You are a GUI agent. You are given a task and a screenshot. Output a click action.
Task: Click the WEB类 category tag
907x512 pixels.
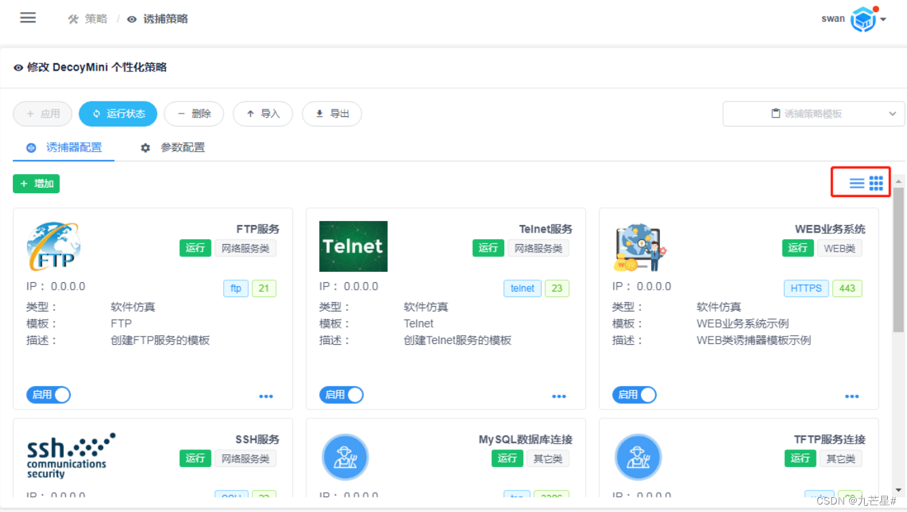click(x=840, y=248)
